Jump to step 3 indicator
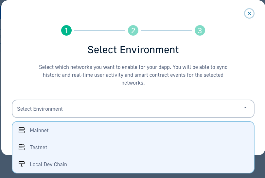 pyautogui.click(x=200, y=30)
